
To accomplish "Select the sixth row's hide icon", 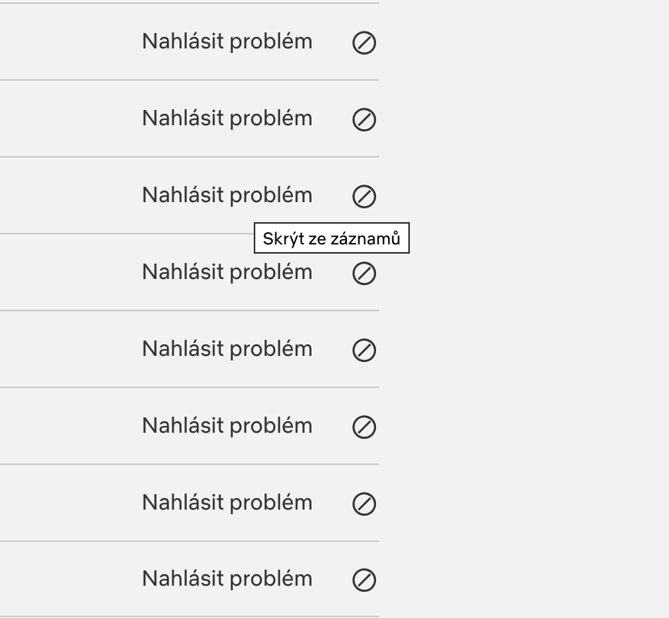I will [x=364, y=427].
